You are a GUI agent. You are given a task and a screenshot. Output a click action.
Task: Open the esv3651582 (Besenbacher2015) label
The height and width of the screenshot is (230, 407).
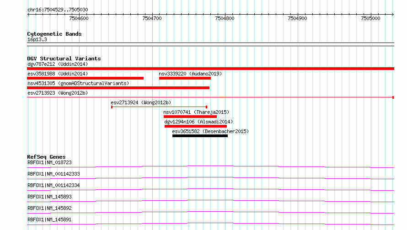(x=210, y=131)
